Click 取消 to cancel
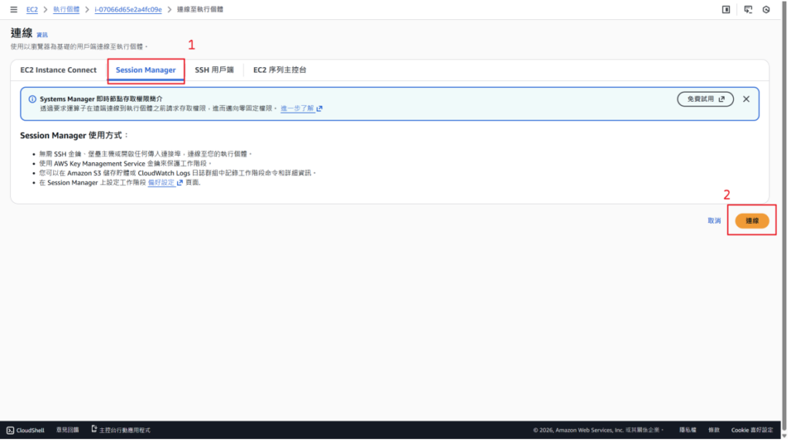Image resolution: width=791 pixels, height=443 pixels. [714, 221]
